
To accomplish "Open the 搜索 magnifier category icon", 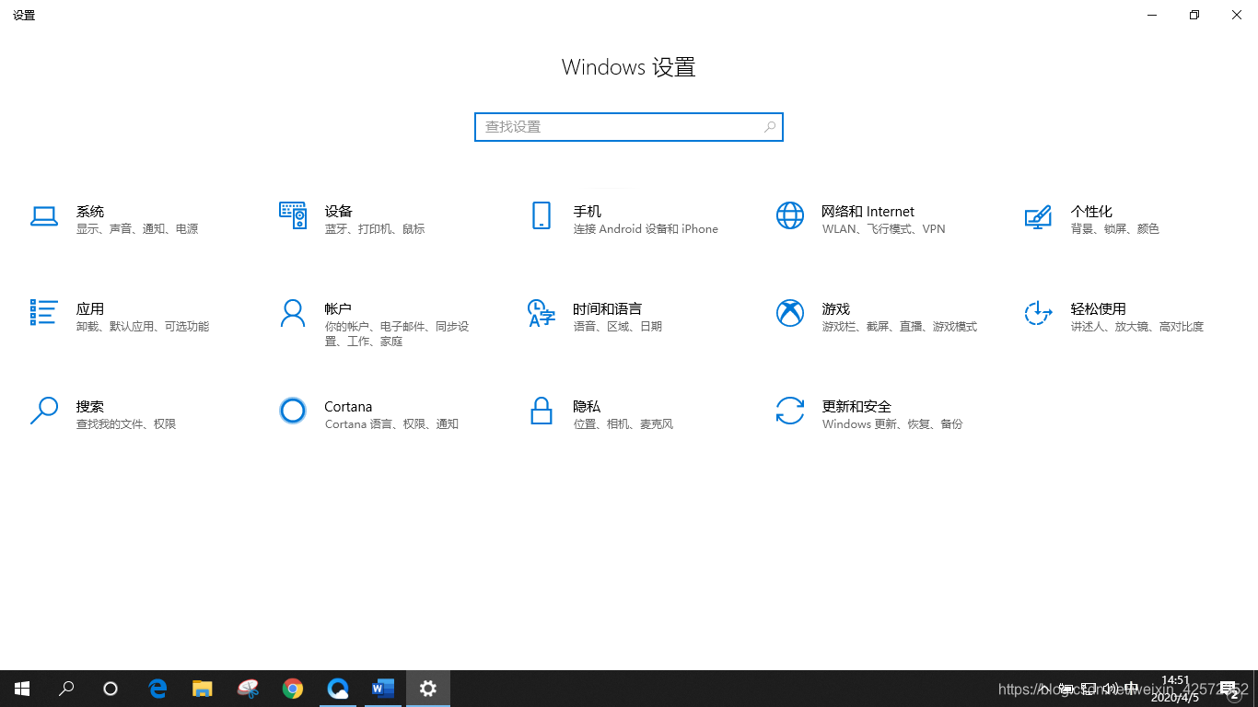I will click(44, 411).
